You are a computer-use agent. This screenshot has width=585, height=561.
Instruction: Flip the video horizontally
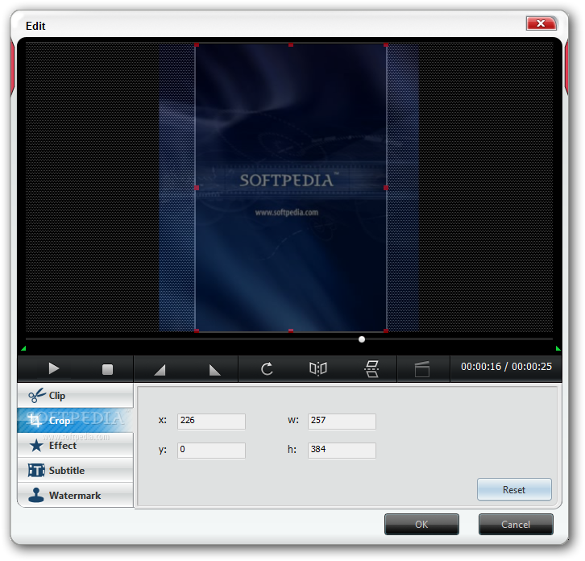(x=318, y=369)
